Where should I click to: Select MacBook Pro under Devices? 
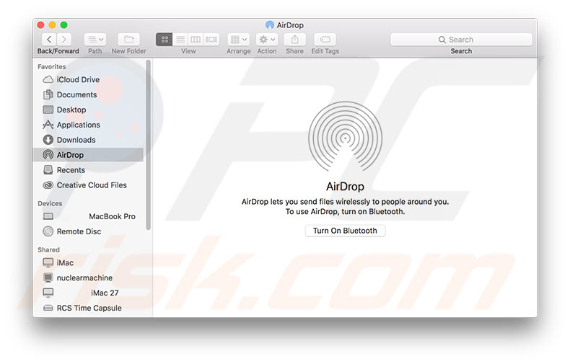pos(88,216)
